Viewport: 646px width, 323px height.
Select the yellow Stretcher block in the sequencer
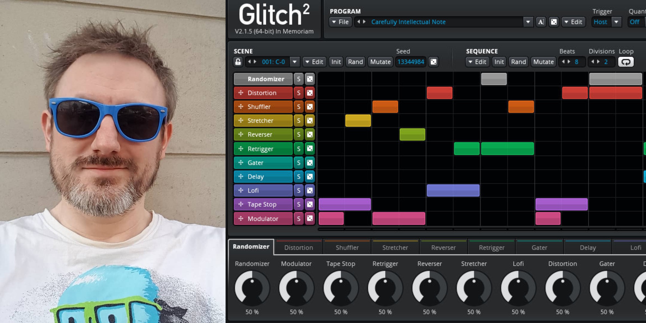(358, 121)
